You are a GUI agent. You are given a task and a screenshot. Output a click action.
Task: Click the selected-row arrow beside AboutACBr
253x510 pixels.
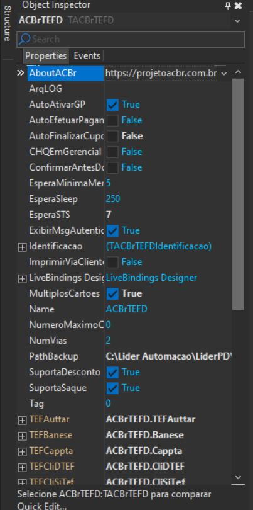point(21,73)
